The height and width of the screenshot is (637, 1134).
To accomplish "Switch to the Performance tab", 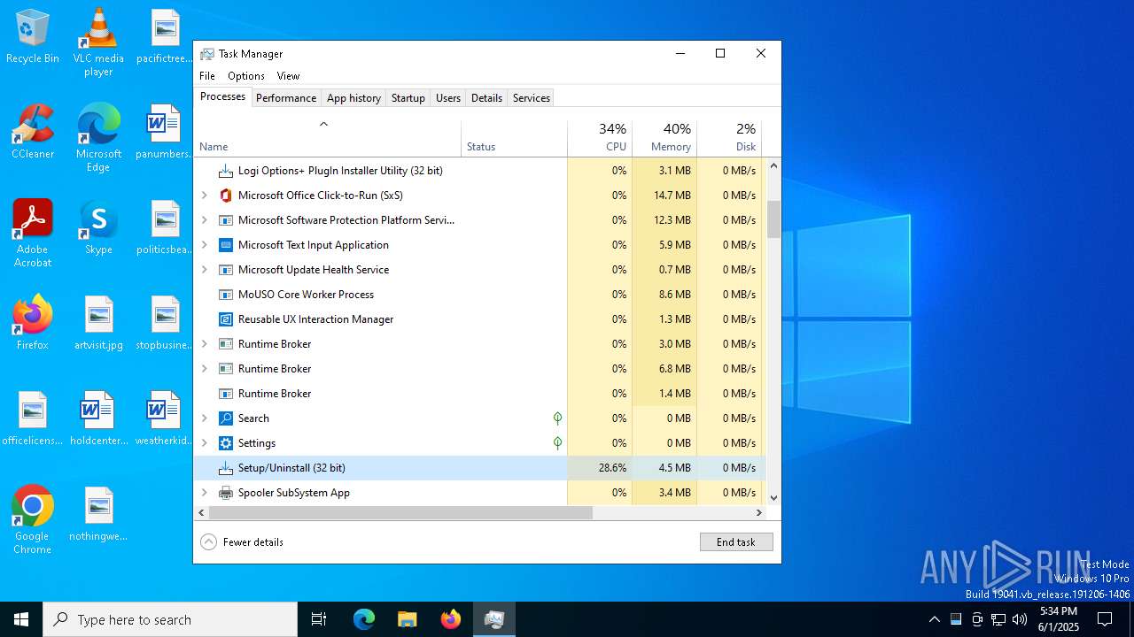I will 286,98.
